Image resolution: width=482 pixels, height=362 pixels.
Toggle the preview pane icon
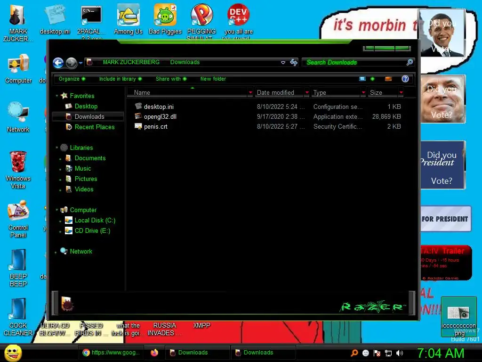[x=388, y=79]
